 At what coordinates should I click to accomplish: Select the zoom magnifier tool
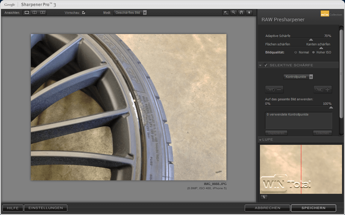(234, 13)
